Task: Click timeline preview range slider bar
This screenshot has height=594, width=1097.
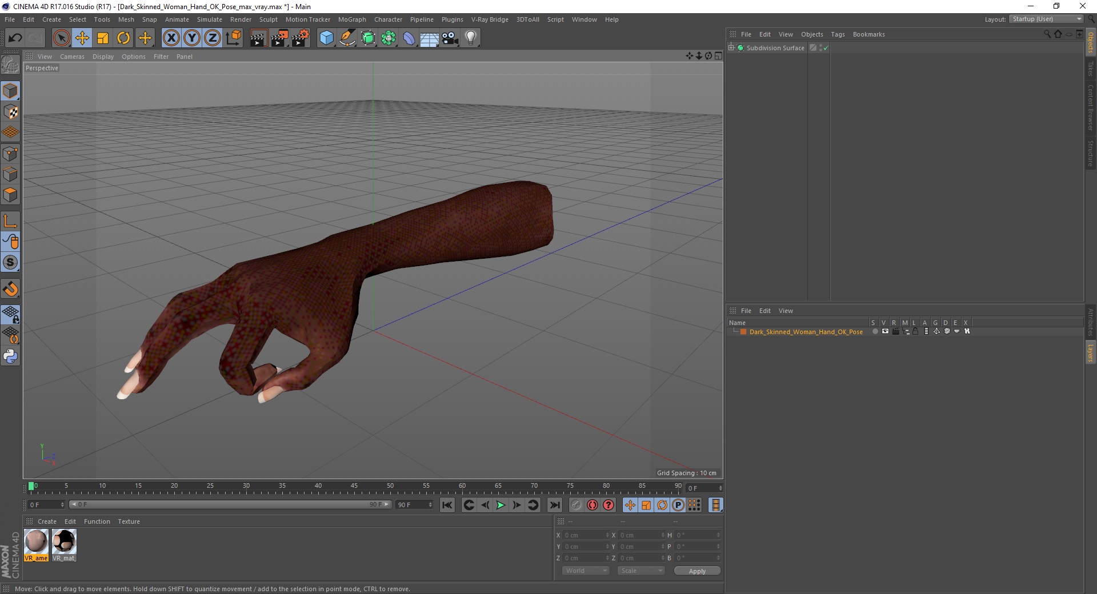Action: (x=230, y=505)
